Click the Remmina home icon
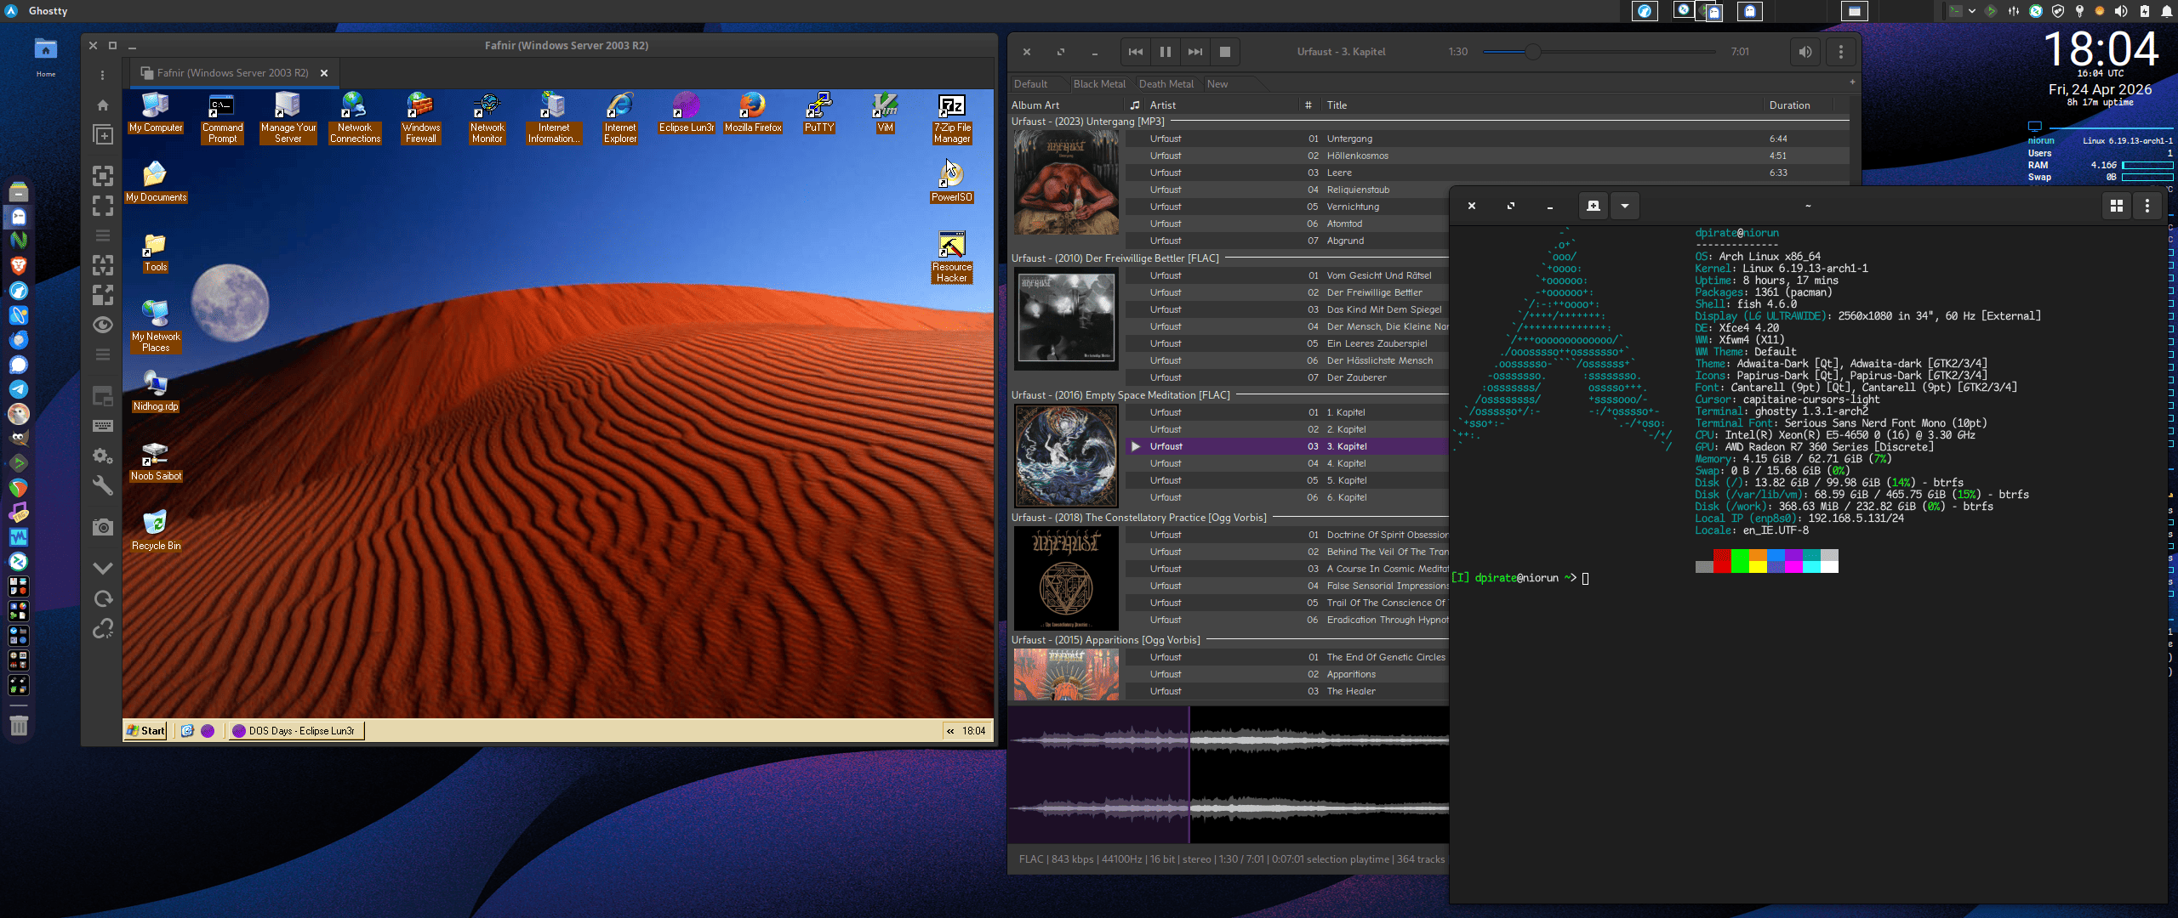Image resolution: width=2178 pixels, height=918 pixels. coord(103,105)
